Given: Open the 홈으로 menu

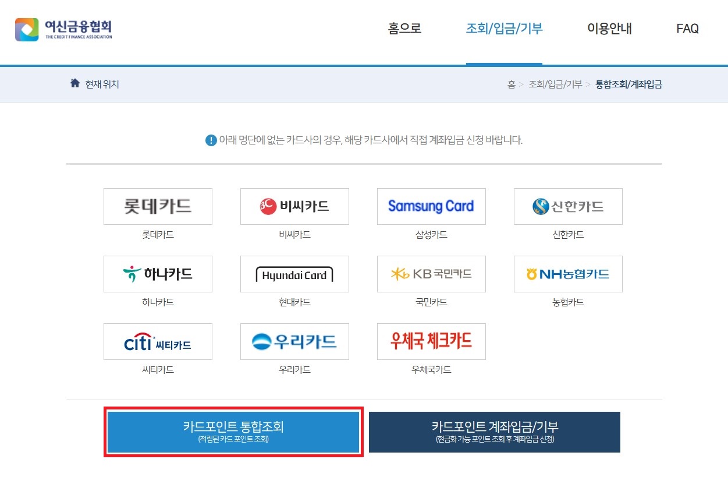Looking at the screenshot, I should click(404, 29).
